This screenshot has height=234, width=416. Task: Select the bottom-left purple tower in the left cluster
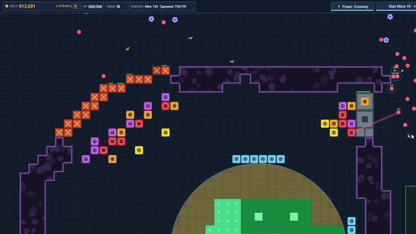[86, 159]
